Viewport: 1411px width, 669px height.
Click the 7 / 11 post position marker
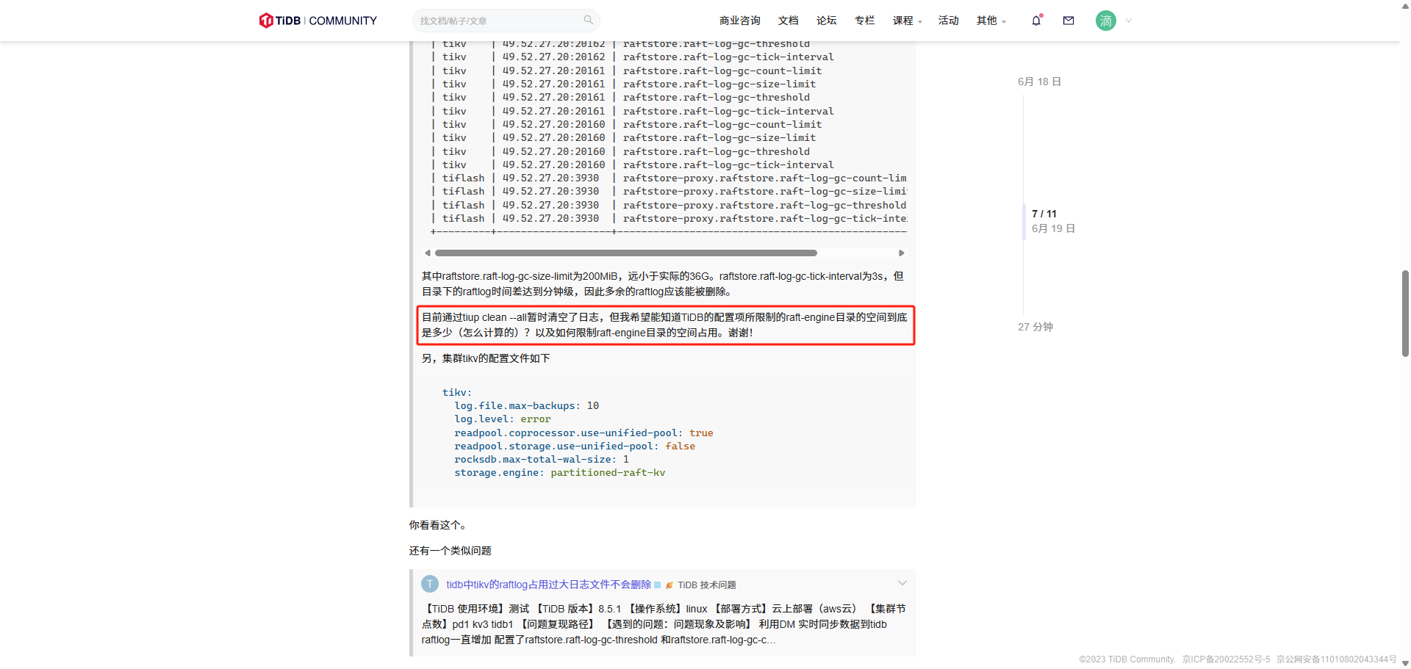(x=1044, y=214)
